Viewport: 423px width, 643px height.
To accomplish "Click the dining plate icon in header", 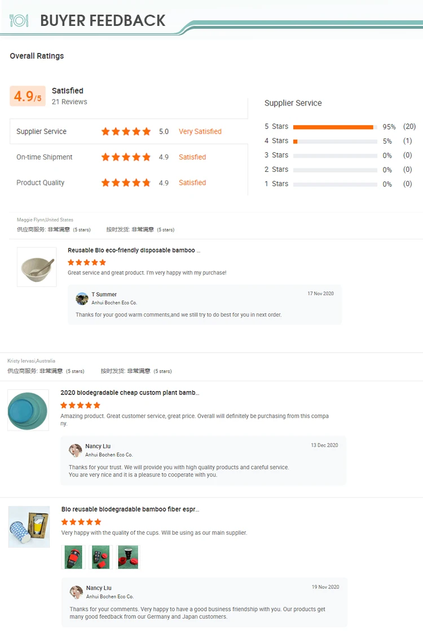I will tap(19, 21).
